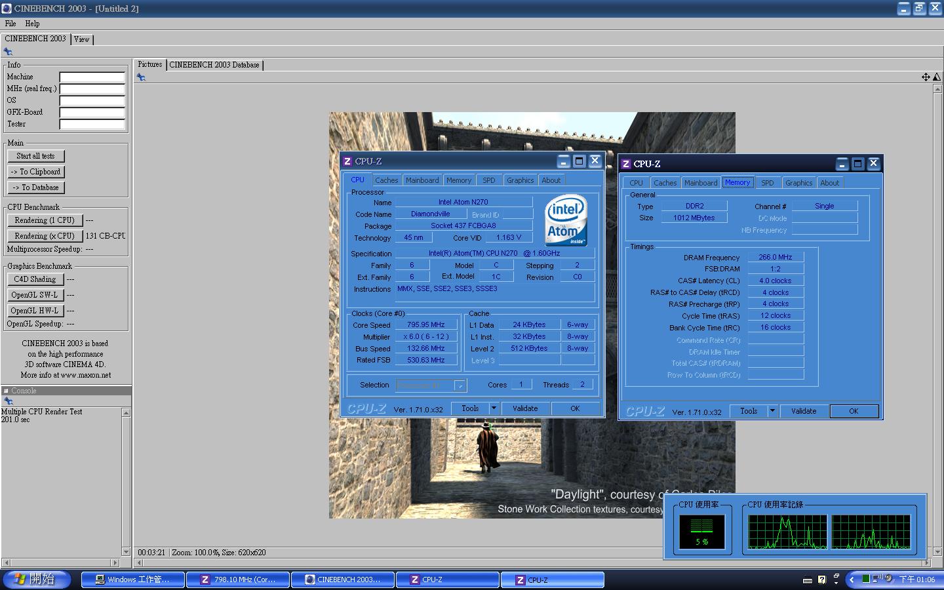The image size is (944, 590).
Task: Open the Tools dropdown arrow in the Memory CPU-Z
Action: point(772,411)
